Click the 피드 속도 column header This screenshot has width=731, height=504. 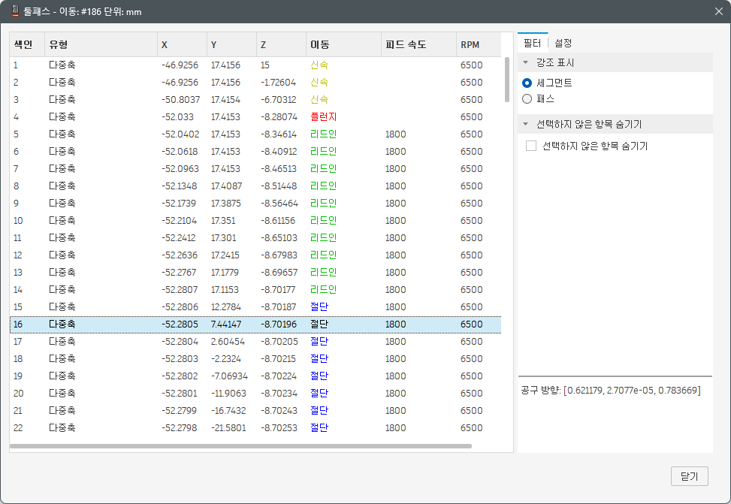[x=418, y=45]
